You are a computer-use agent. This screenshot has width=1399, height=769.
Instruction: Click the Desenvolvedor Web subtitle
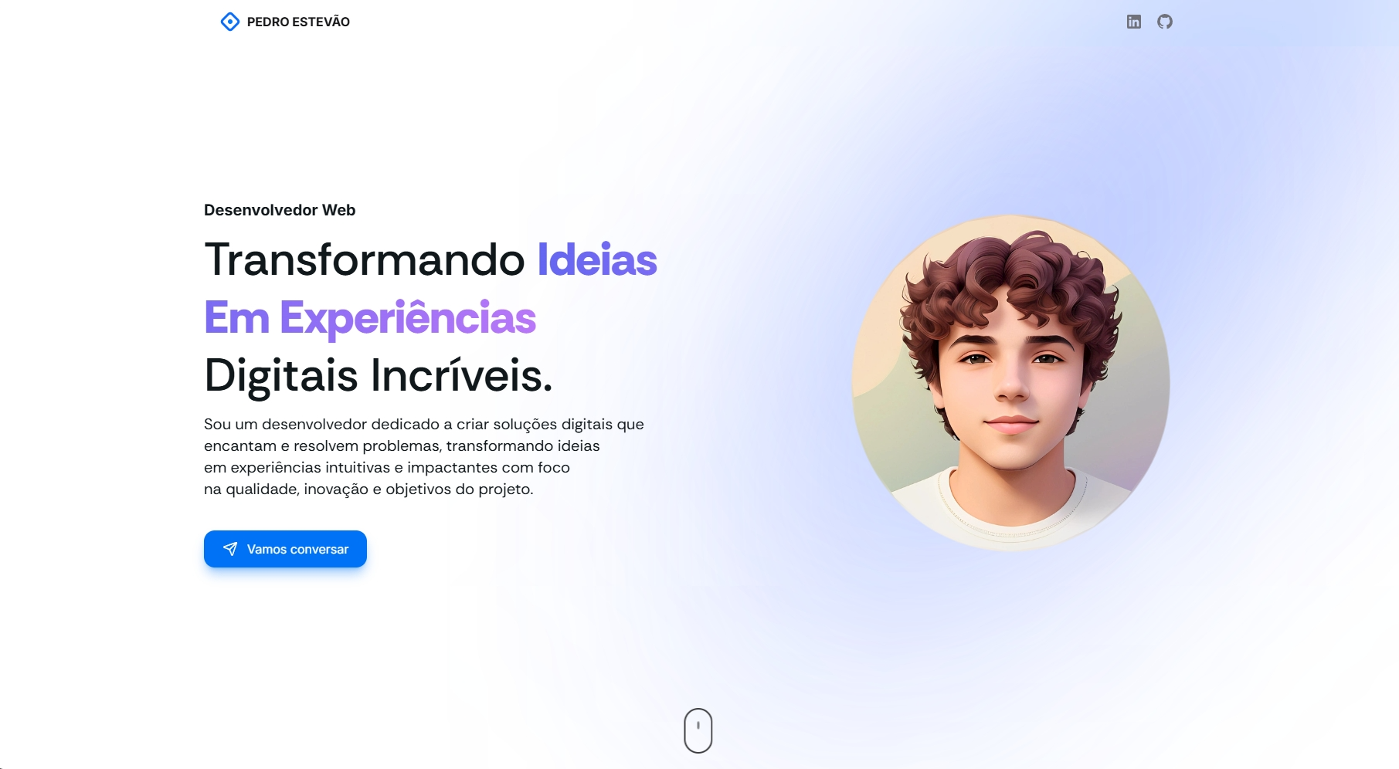[280, 210]
